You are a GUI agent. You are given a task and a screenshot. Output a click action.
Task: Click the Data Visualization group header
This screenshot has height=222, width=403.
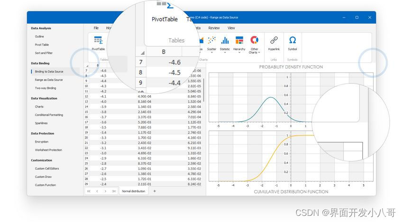pos(44,98)
